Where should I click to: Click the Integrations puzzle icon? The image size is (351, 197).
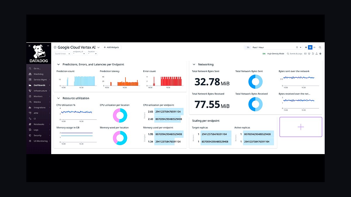(x=30, y=107)
